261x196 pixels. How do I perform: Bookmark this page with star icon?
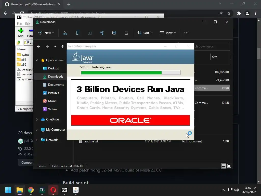point(229,13)
